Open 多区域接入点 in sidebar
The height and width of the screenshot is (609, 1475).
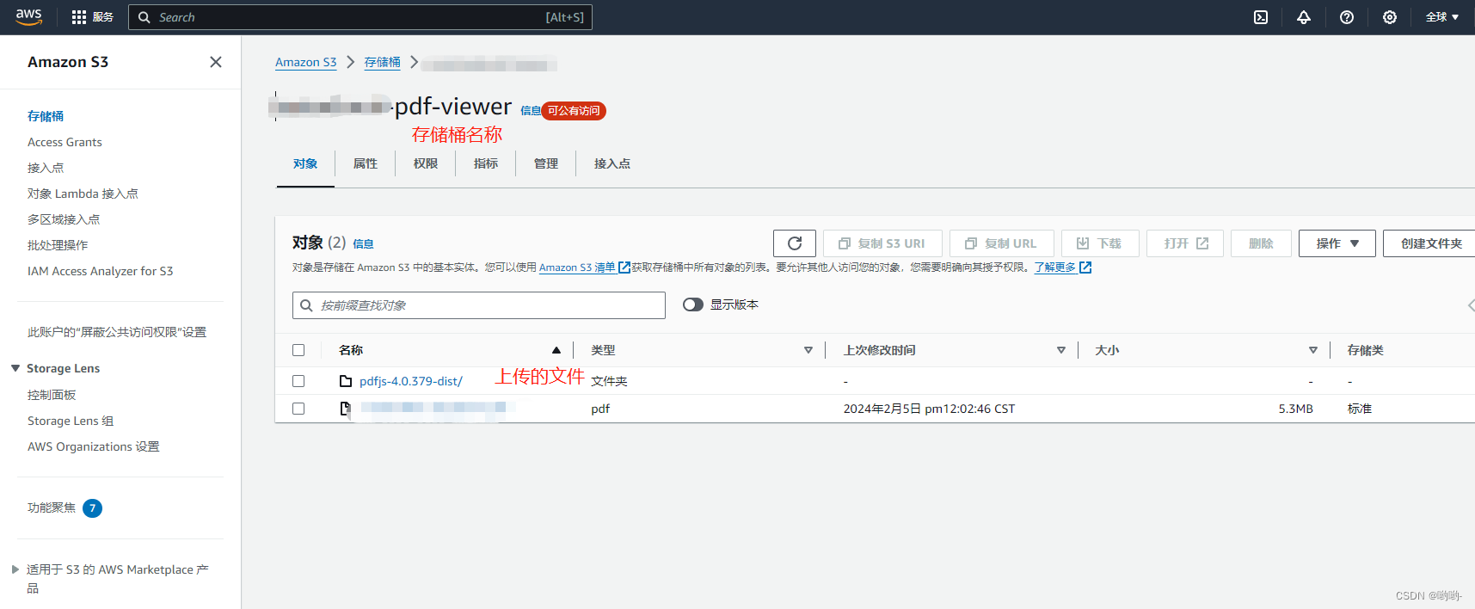[64, 219]
